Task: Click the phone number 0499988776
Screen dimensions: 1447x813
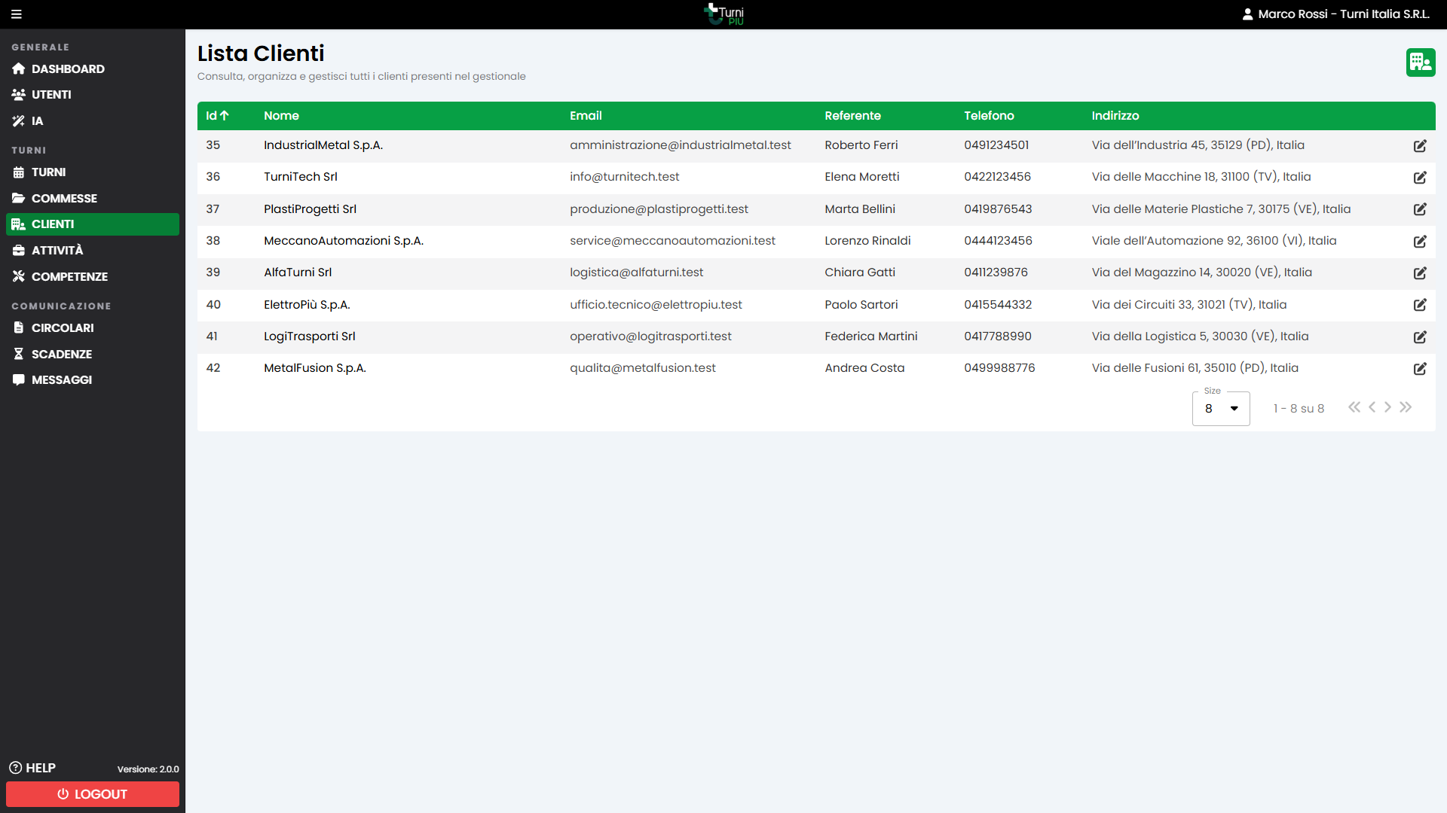Action: 999,368
